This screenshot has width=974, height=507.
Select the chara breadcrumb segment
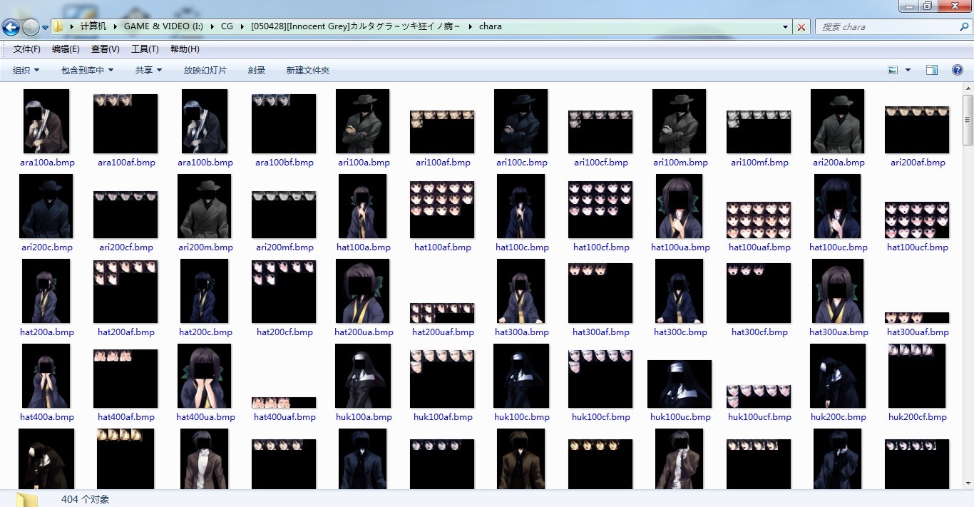(490, 26)
